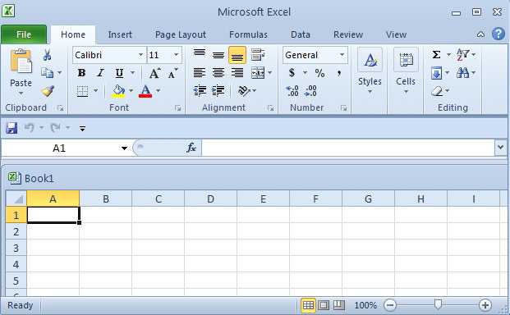Increase font size with Grow Font

coord(155,73)
